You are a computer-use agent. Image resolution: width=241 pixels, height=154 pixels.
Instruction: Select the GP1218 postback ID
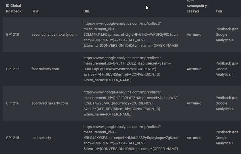click(x=12, y=35)
